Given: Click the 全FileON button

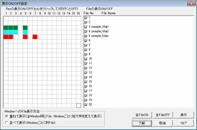Looking at the screenshot, I should 142,115.
